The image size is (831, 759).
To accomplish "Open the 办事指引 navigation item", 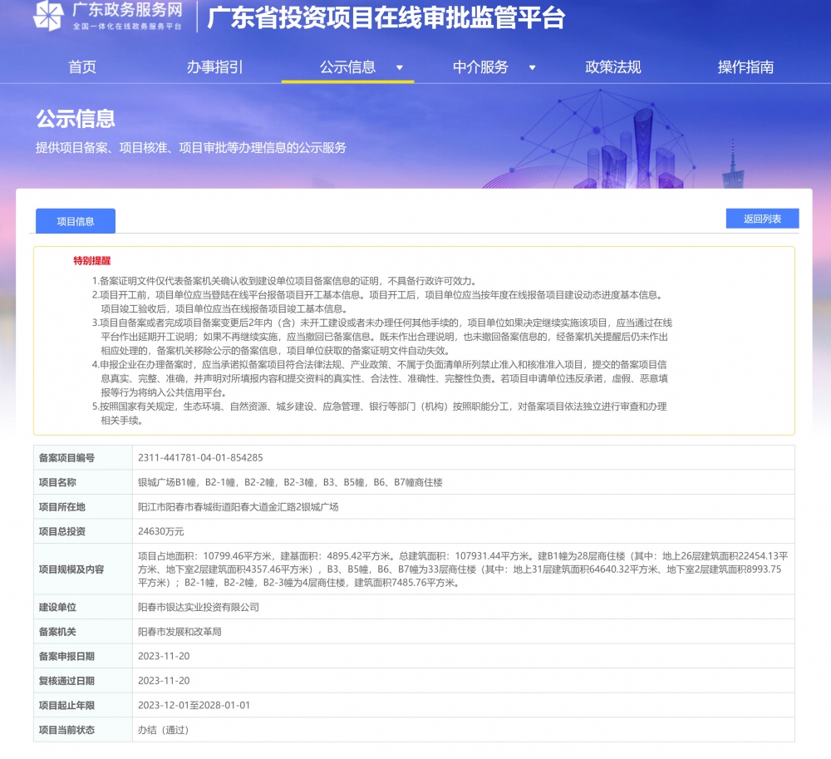I will click(x=214, y=67).
